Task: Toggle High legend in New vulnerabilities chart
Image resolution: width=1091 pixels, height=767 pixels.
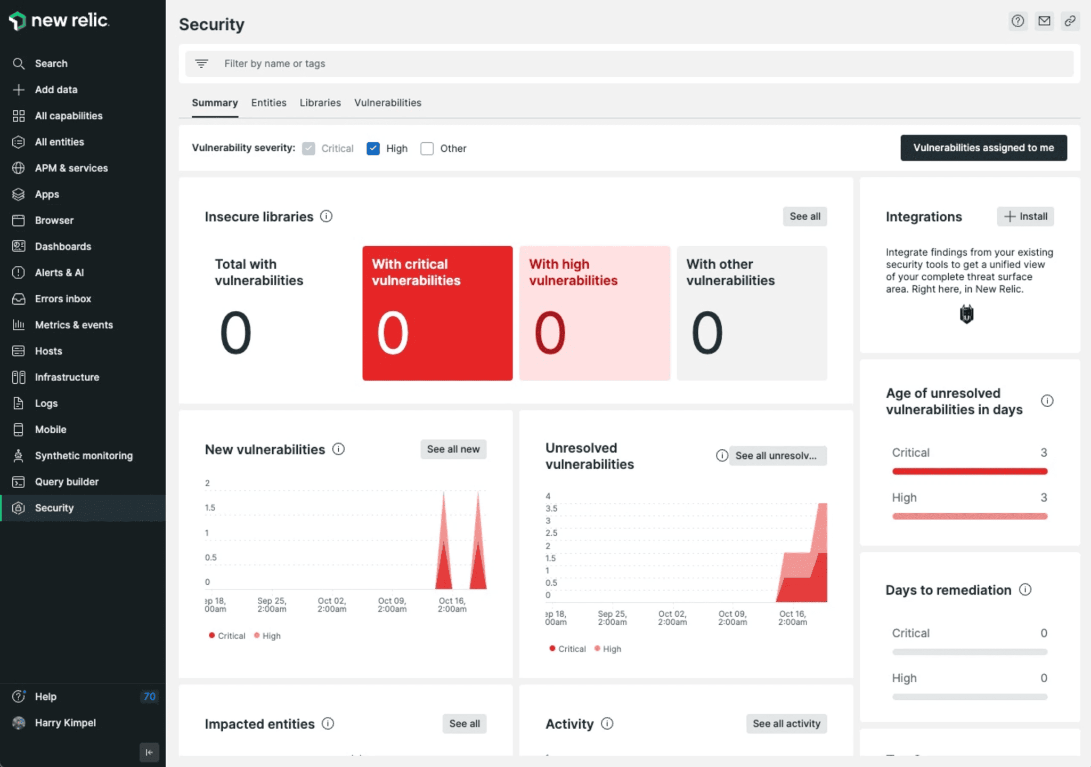Action: tap(267, 635)
